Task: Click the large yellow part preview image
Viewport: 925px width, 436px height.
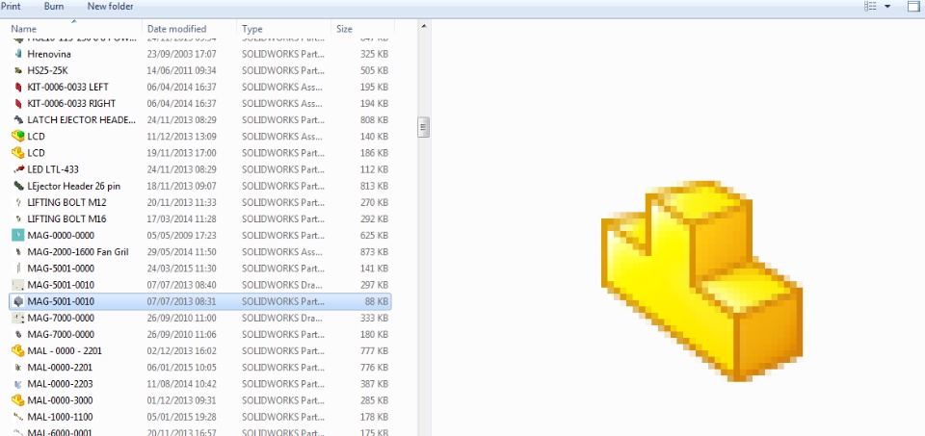Action: pos(702,280)
